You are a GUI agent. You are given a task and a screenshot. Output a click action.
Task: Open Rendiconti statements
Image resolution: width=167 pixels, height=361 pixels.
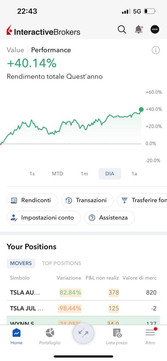point(32,200)
